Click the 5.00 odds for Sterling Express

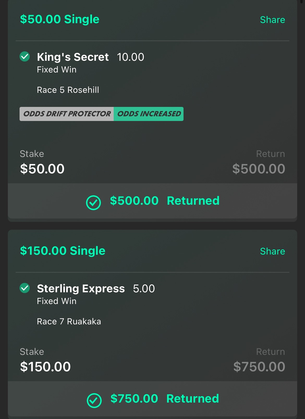point(144,289)
